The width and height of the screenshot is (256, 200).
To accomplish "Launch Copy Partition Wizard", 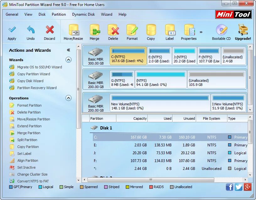I will click(x=34, y=74).
